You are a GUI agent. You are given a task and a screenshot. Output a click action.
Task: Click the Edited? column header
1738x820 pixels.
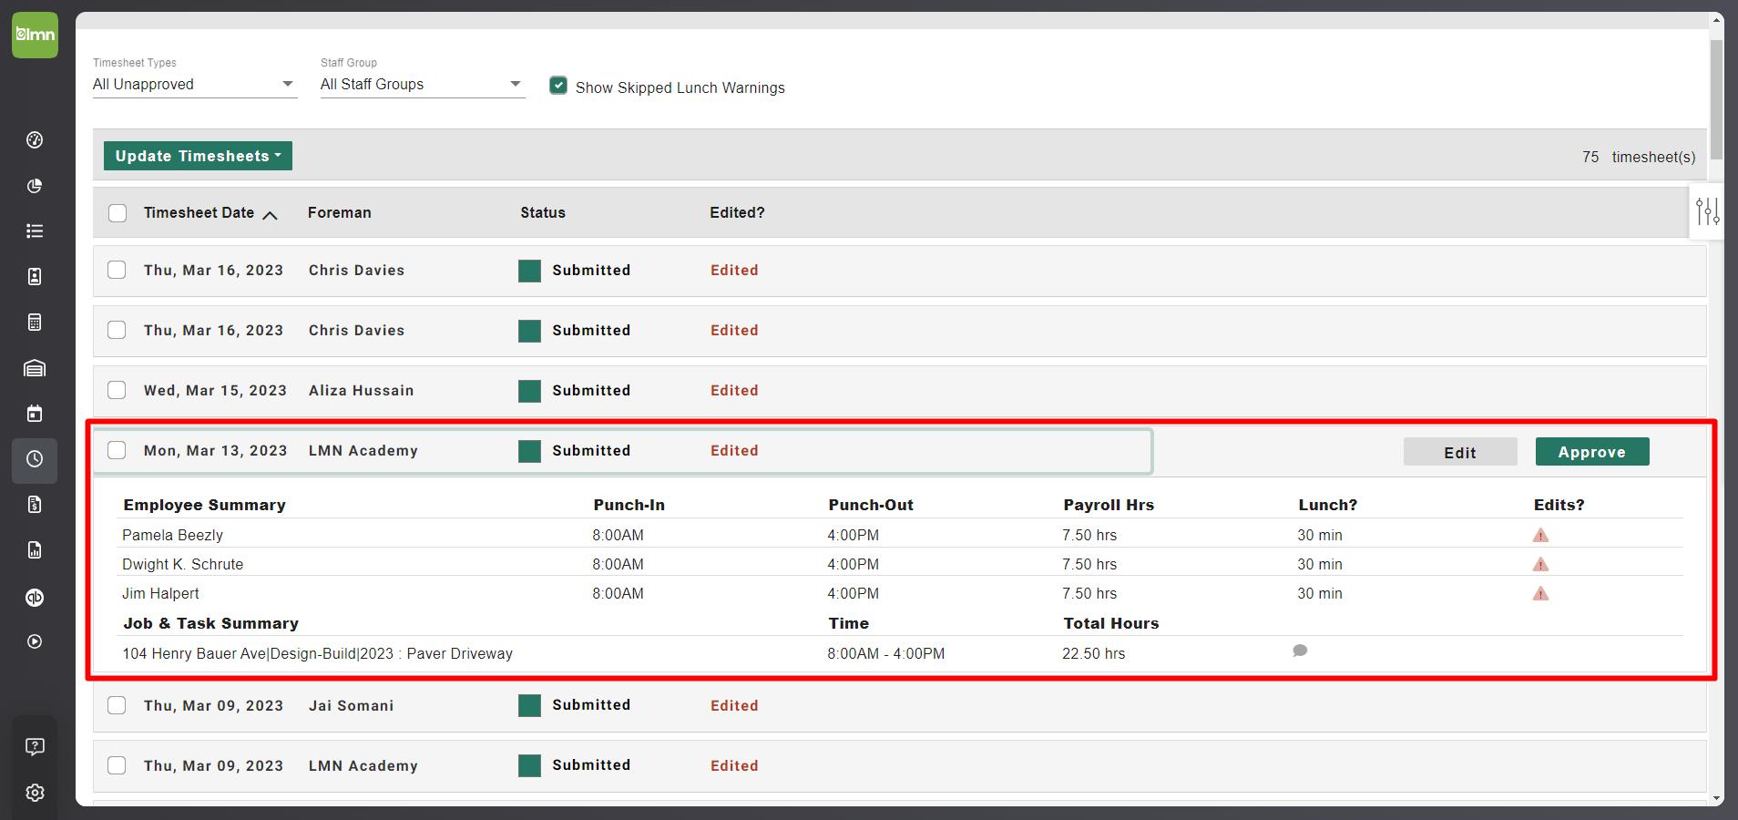coord(738,213)
